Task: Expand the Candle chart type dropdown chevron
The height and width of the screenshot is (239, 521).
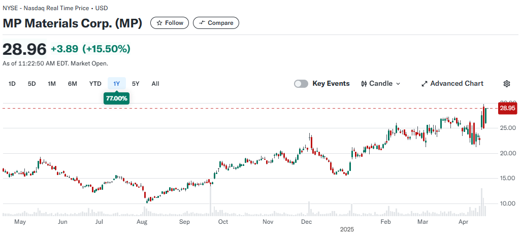Action: tap(398, 84)
